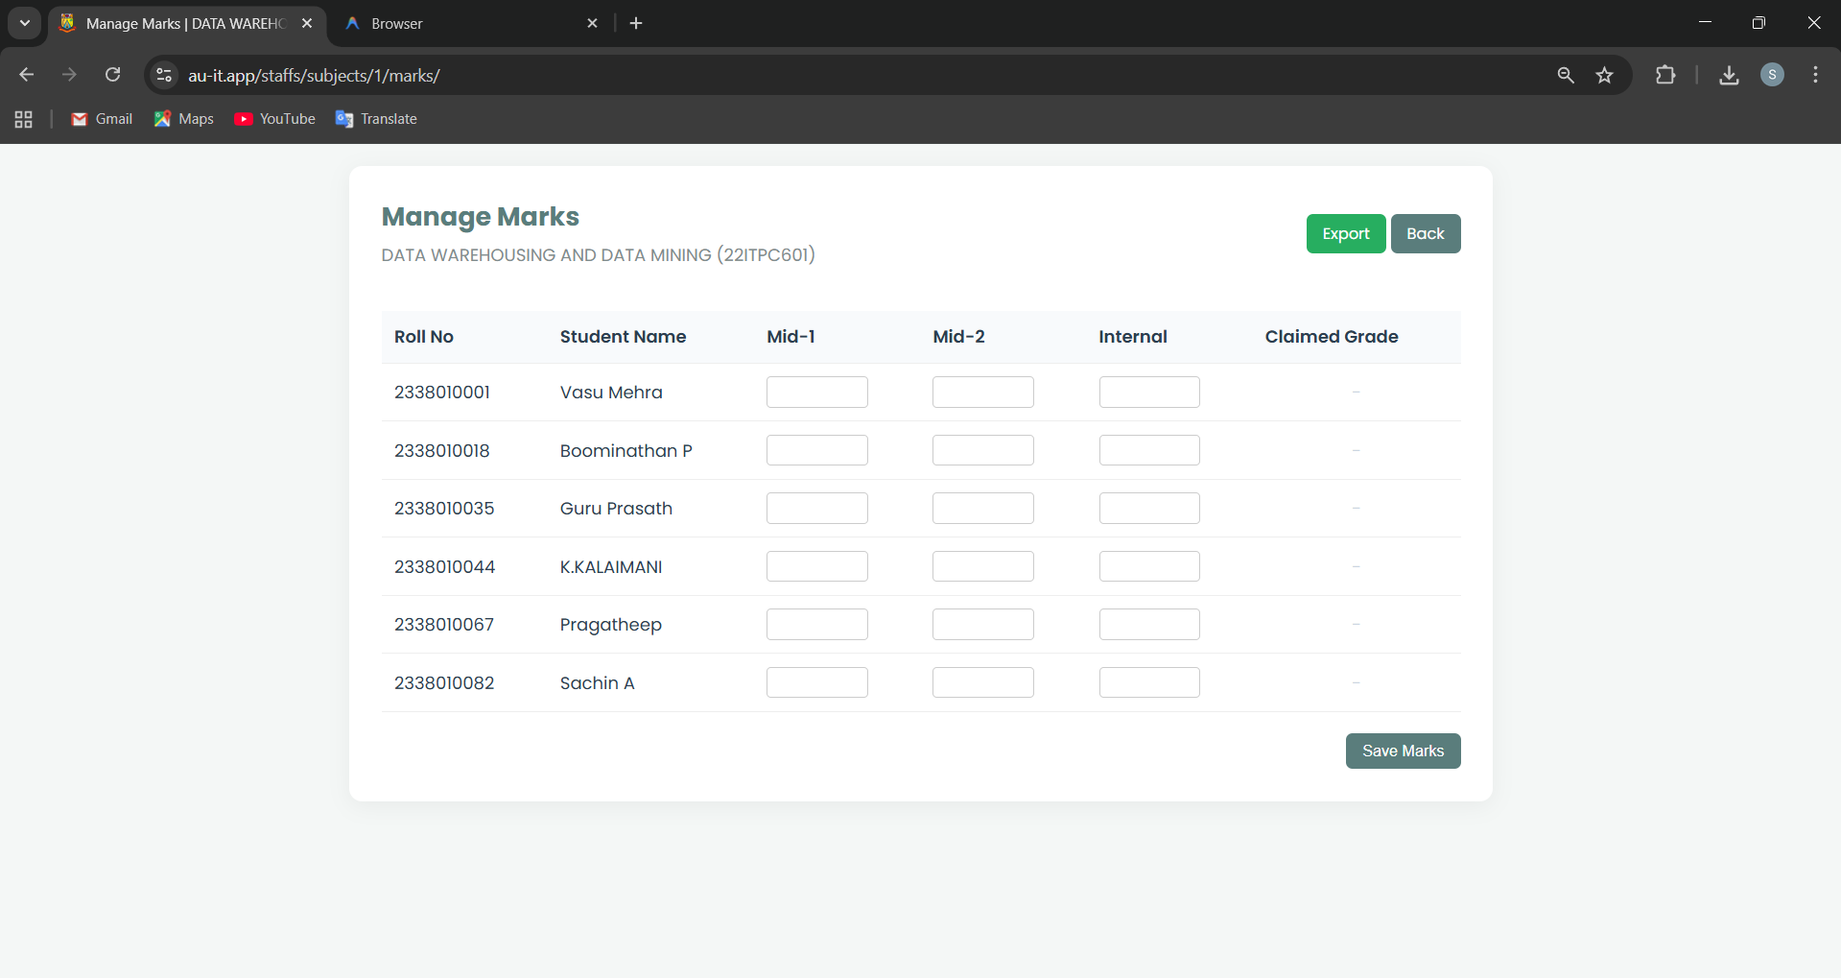The height and width of the screenshot is (978, 1841).
Task: Select Mid-1 field for Vasu Mehra
Action: click(x=816, y=393)
